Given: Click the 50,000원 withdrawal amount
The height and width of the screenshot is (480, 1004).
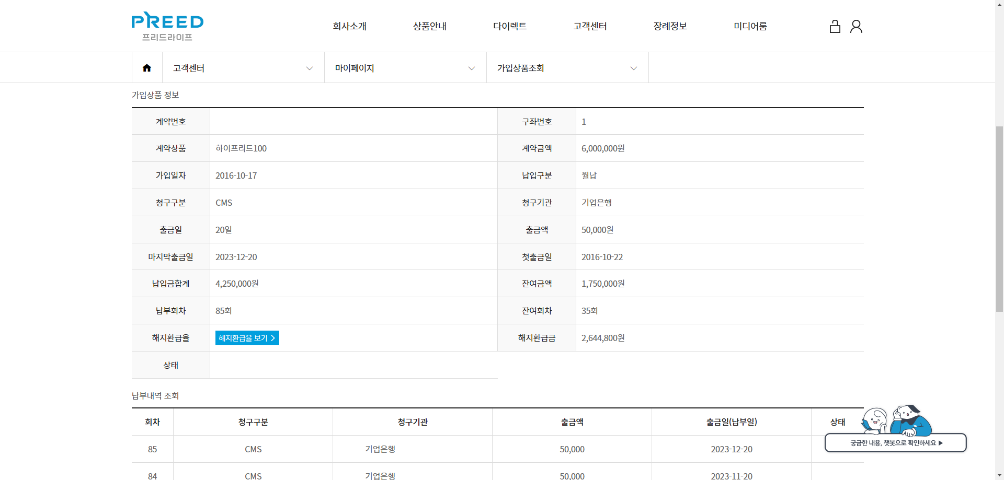Looking at the screenshot, I should (x=598, y=230).
